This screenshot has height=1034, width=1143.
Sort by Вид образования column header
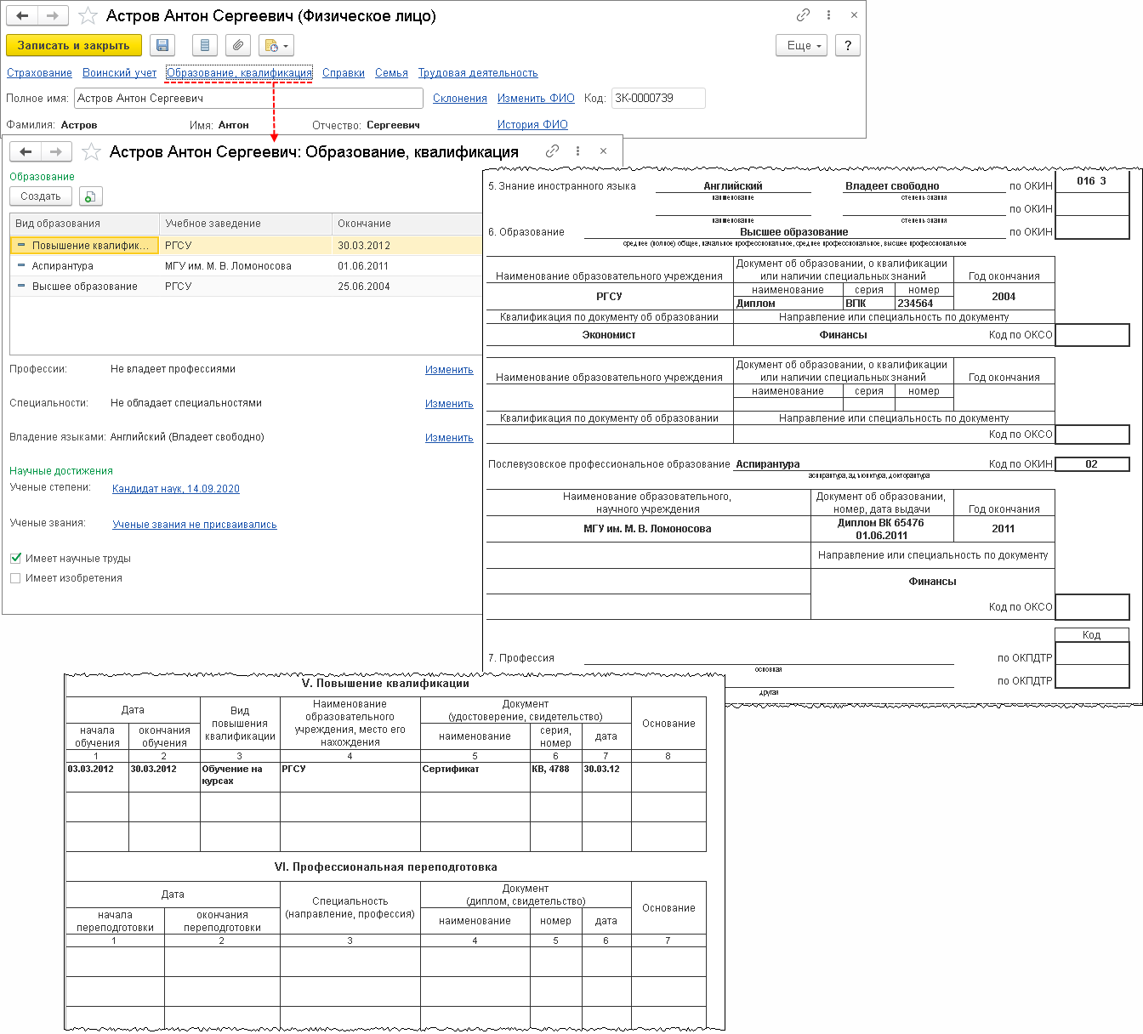tap(85, 224)
